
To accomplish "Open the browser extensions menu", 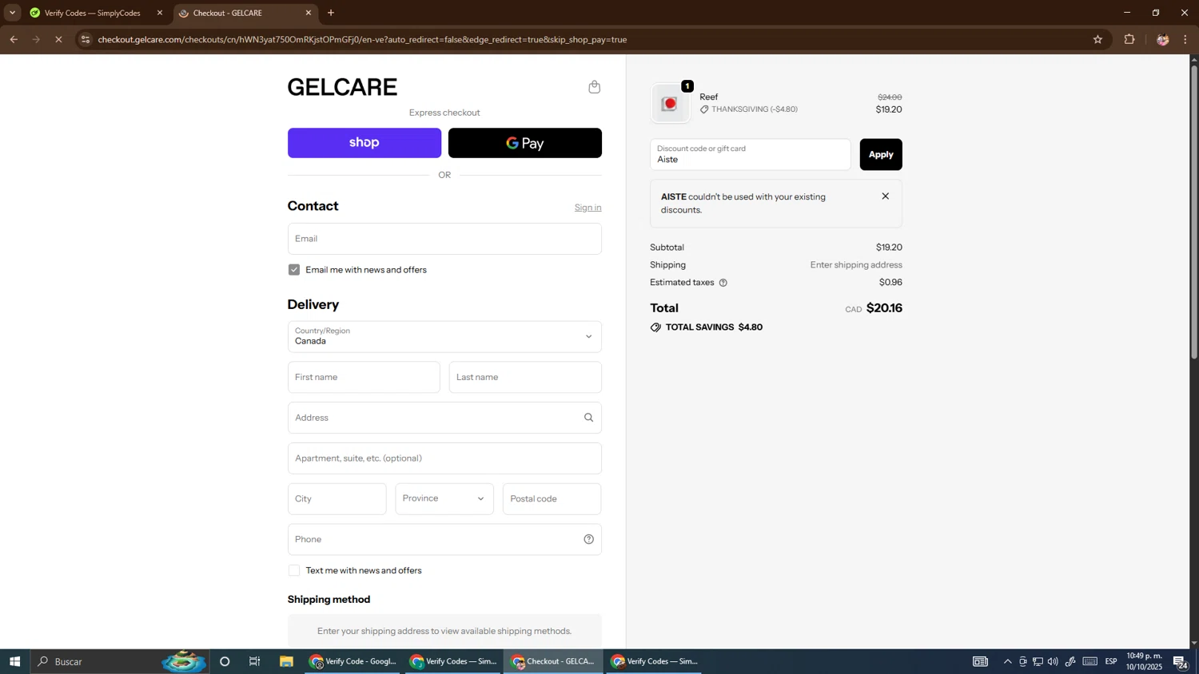I will [1129, 39].
